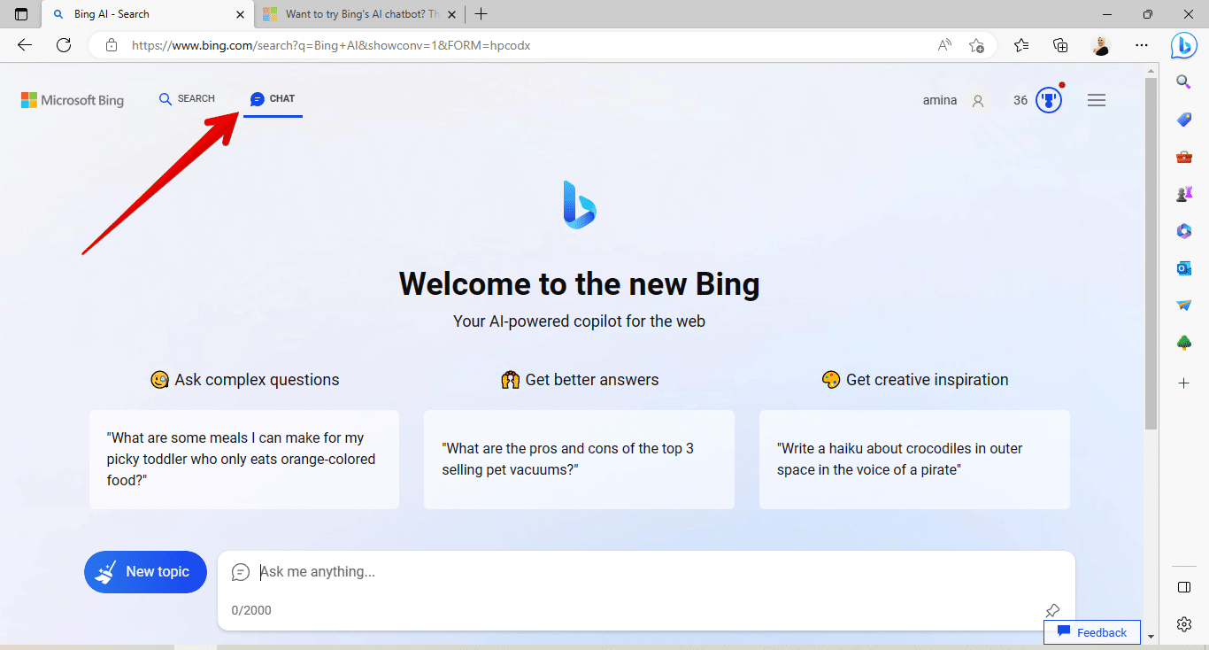
Task: Add a sidebar app with plus button
Action: click(1184, 383)
